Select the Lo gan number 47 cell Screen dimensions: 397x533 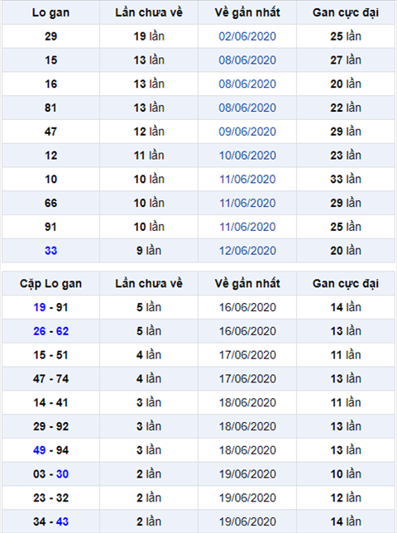(50, 132)
